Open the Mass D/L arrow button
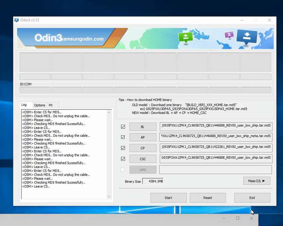 pos(257,181)
